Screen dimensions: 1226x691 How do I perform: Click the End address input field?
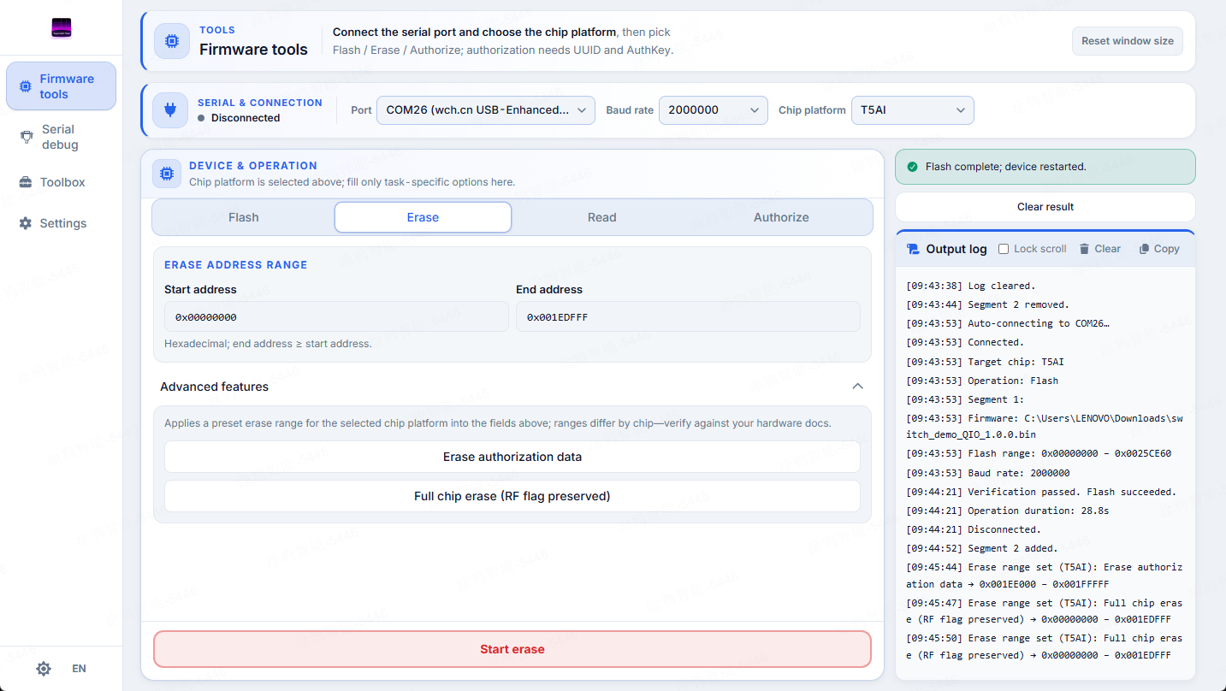click(x=688, y=316)
